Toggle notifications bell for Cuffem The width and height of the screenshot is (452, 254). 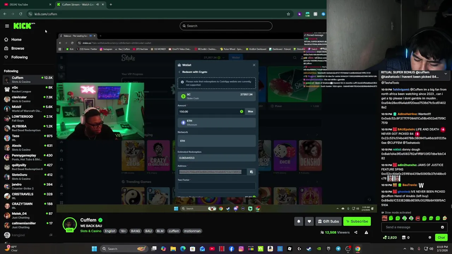(x=299, y=222)
